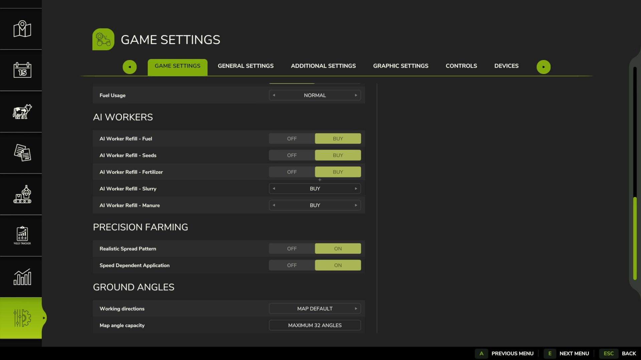Click the Working directions MAP DEFAULT value
This screenshot has width=641, height=360.
[315, 309]
